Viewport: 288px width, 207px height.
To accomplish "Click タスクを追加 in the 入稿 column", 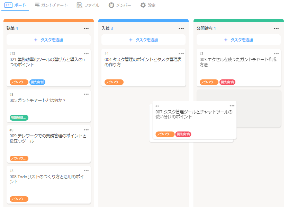I will click(143, 40).
